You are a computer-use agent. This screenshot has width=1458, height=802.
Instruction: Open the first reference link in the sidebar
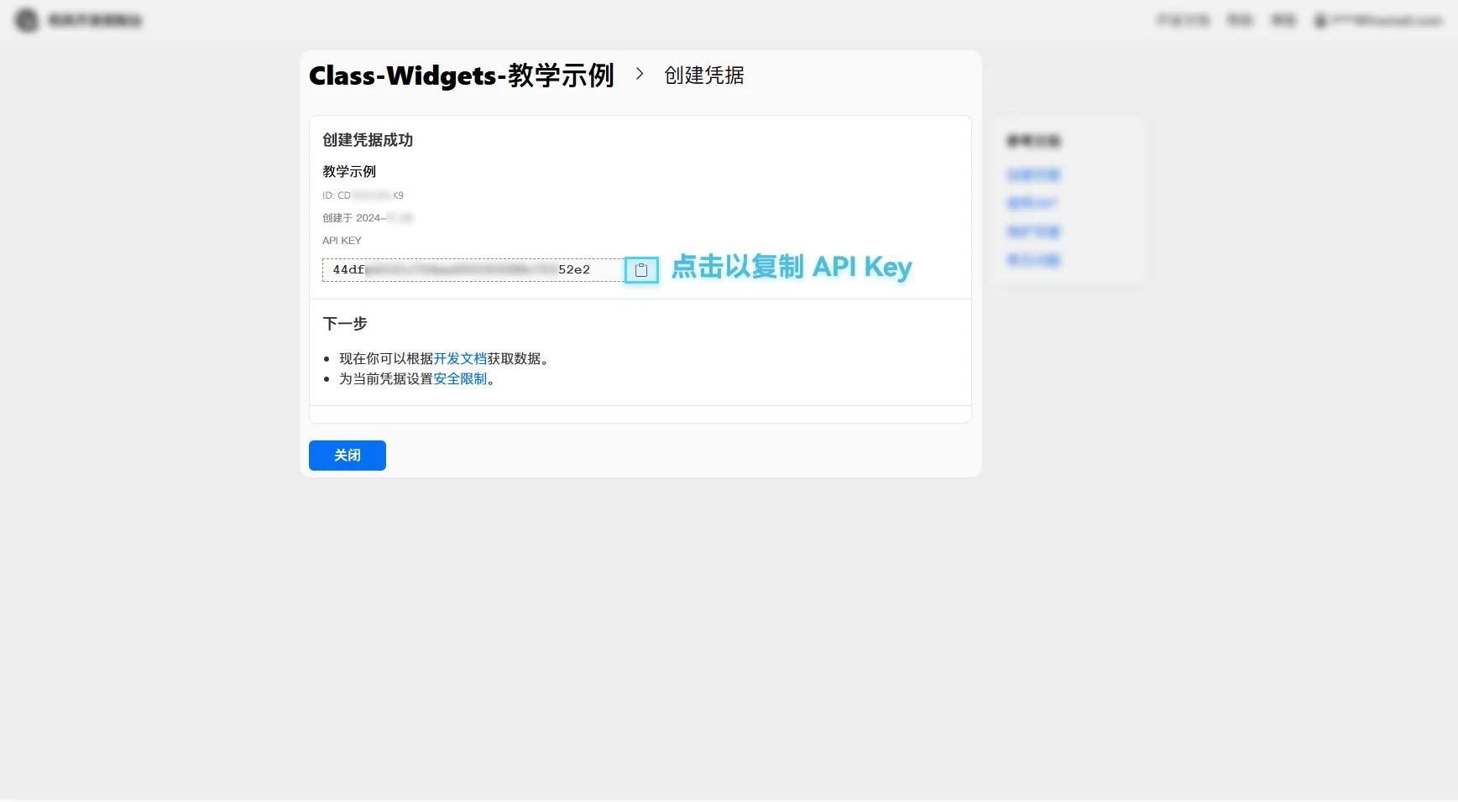1032,174
